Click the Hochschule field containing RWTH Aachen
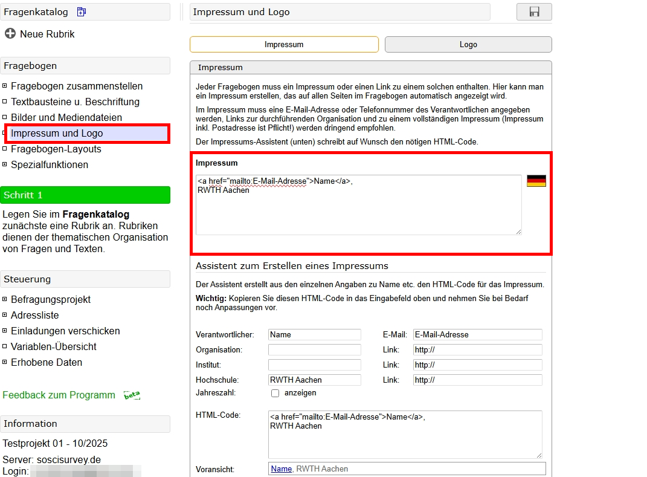 [x=314, y=380]
